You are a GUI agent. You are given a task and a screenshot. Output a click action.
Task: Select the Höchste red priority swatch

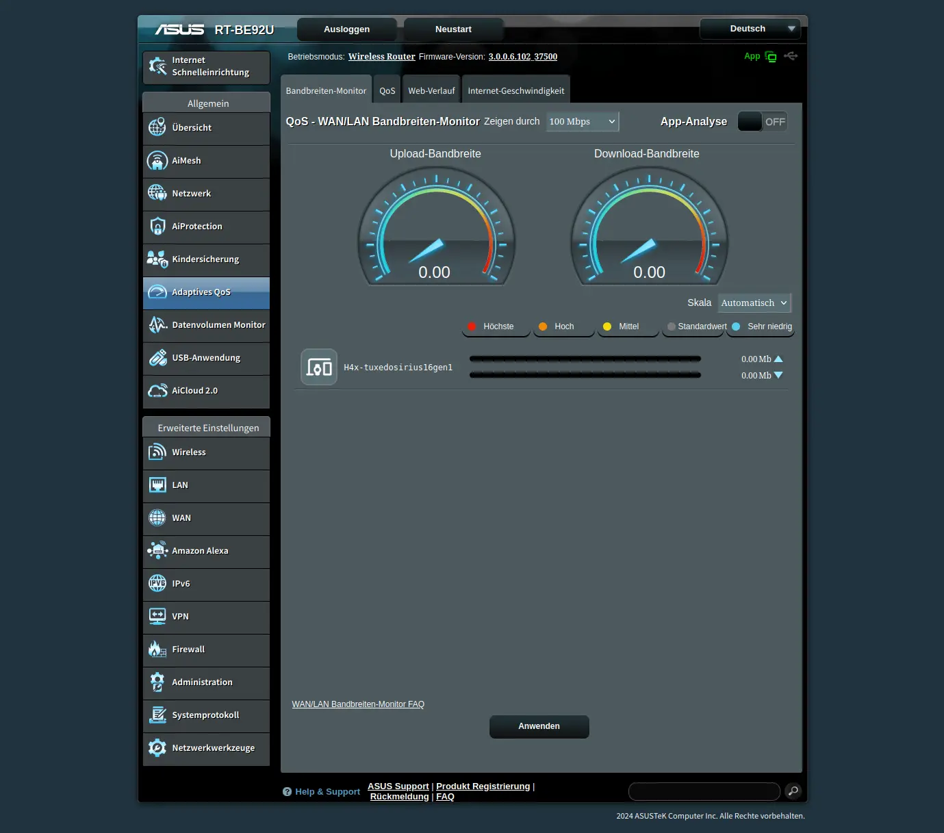tap(472, 326)
